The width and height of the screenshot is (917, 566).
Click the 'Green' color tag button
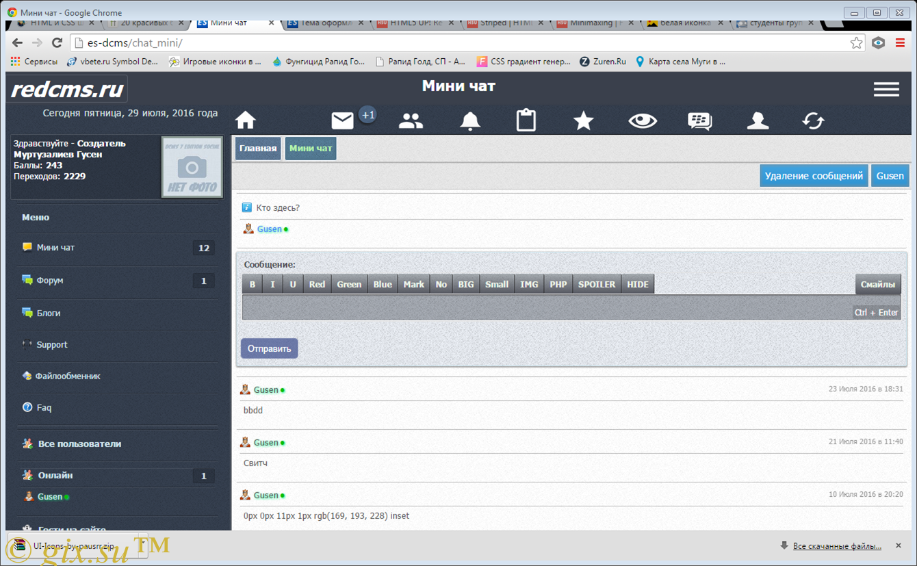click(349, 284)
